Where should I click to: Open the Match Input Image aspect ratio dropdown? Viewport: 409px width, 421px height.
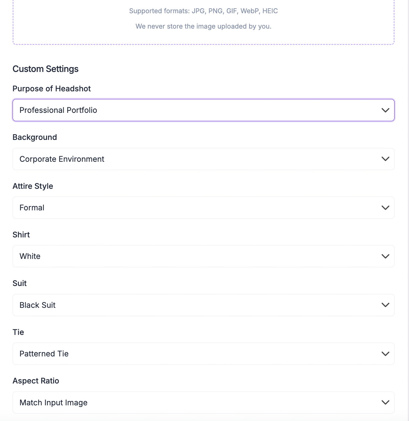pos(203,403)
